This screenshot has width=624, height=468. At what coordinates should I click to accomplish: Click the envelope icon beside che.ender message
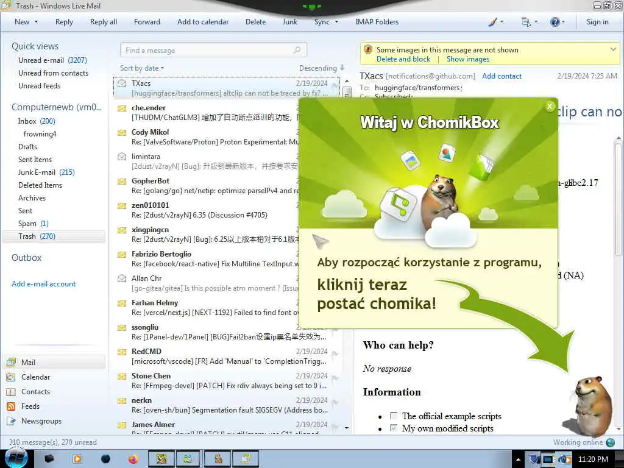pyautogui.click(x=122, y=108)
